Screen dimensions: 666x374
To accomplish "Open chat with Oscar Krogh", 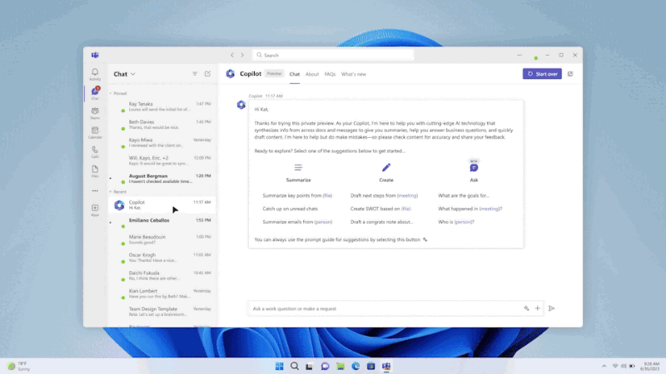I will pos(162,258).
